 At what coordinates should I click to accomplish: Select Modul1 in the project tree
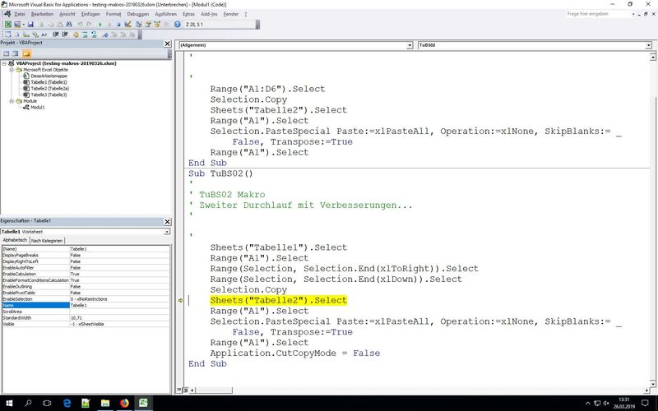click(38, 107)
